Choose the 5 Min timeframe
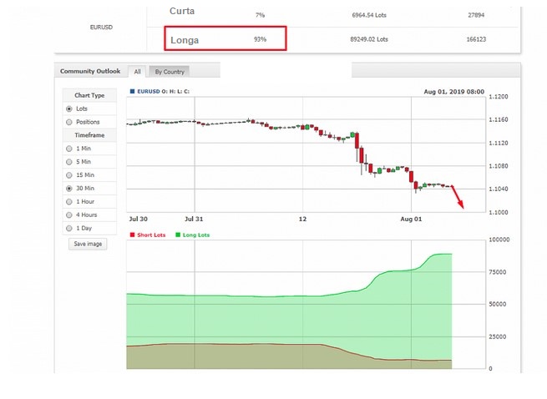547x399 pixels. click(x=69, y=162)
